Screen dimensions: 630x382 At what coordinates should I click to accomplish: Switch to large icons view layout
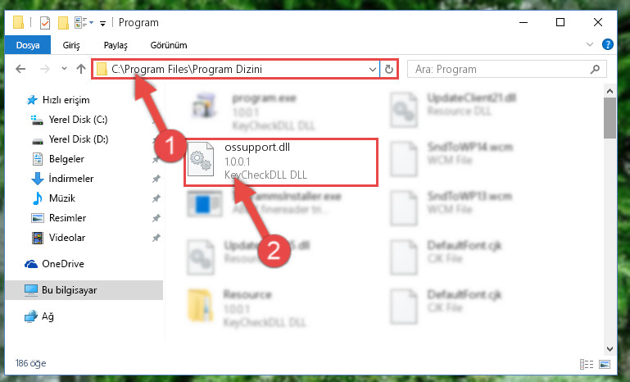(x=605, y=364)
